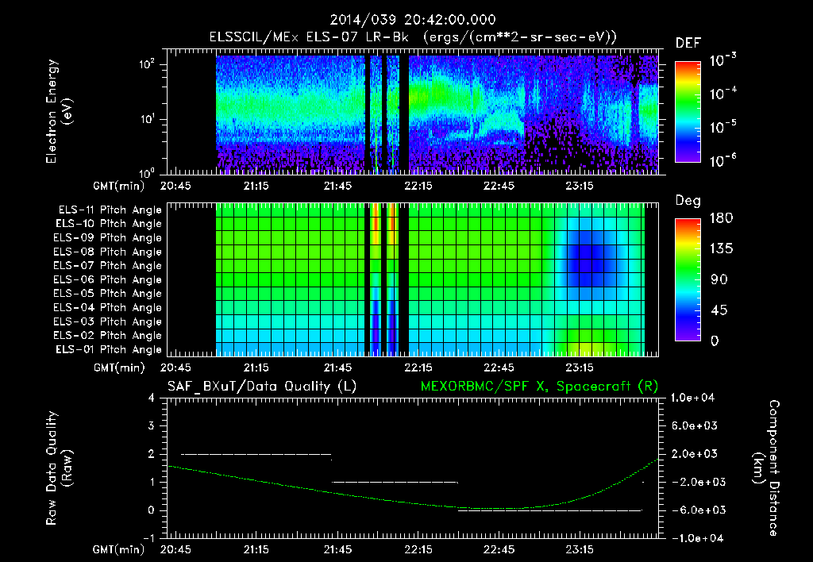Click the 180 degree scale value
813x562 pixels.
(x=721, y=217)
